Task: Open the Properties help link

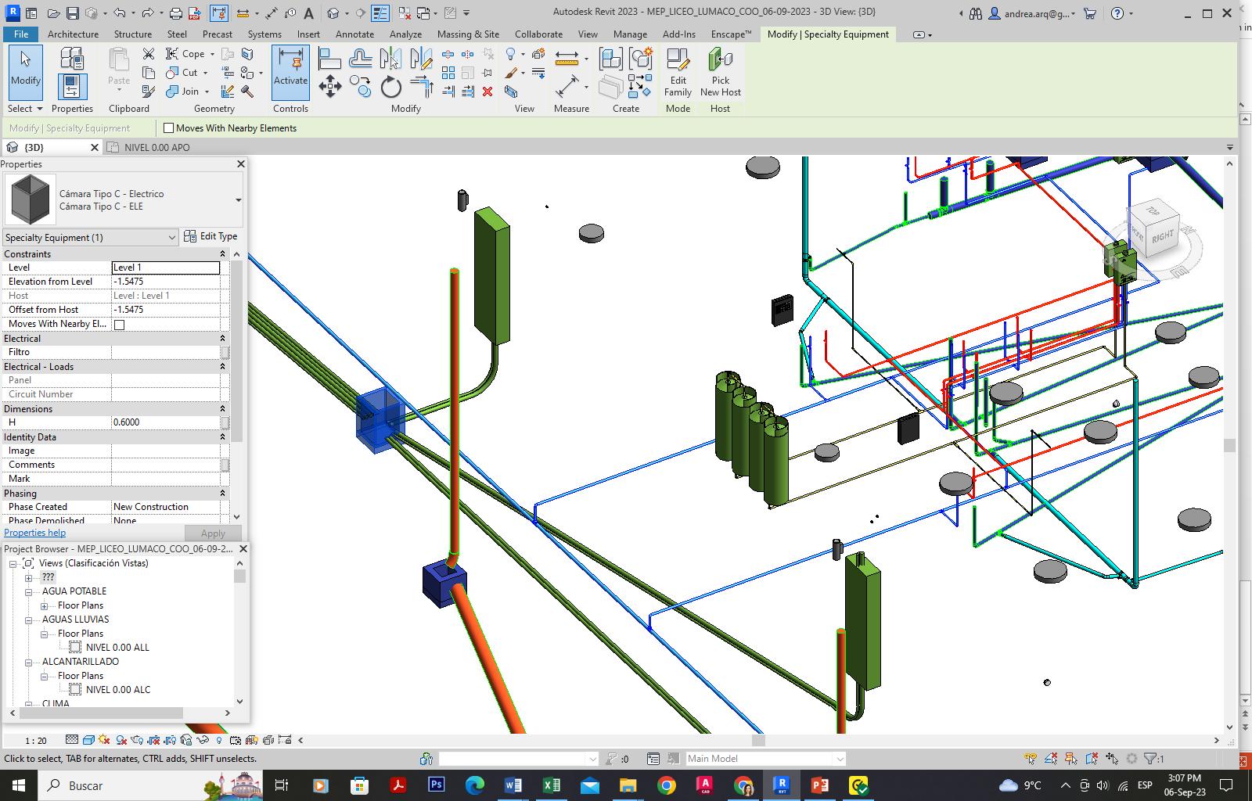Action: click(x=35, y=533)
